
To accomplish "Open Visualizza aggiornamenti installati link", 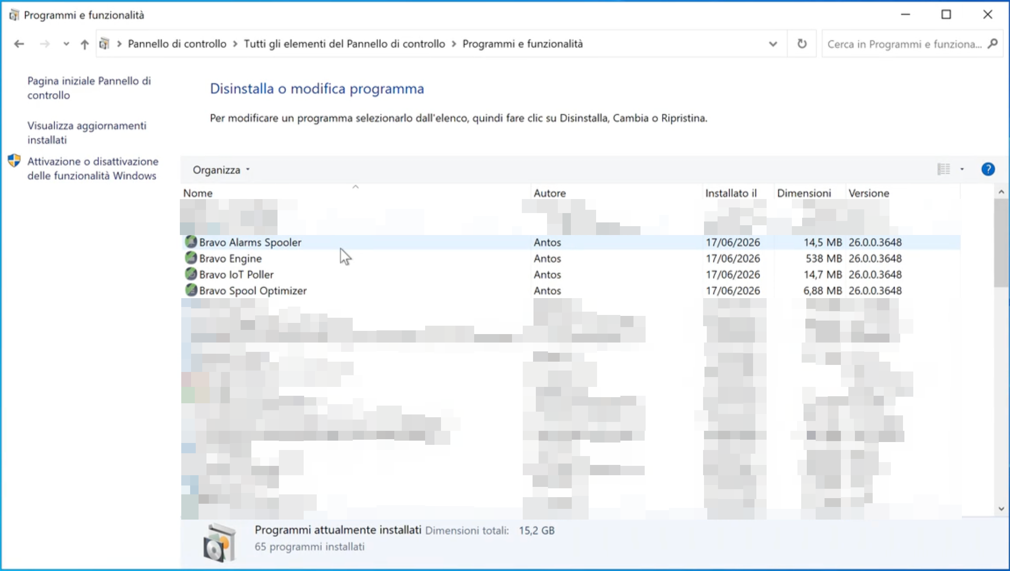I will [86, 133].
